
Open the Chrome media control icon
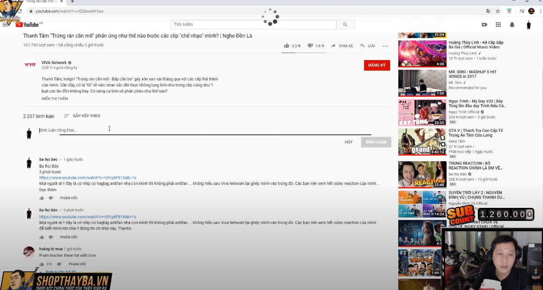(x=522, y=11)
